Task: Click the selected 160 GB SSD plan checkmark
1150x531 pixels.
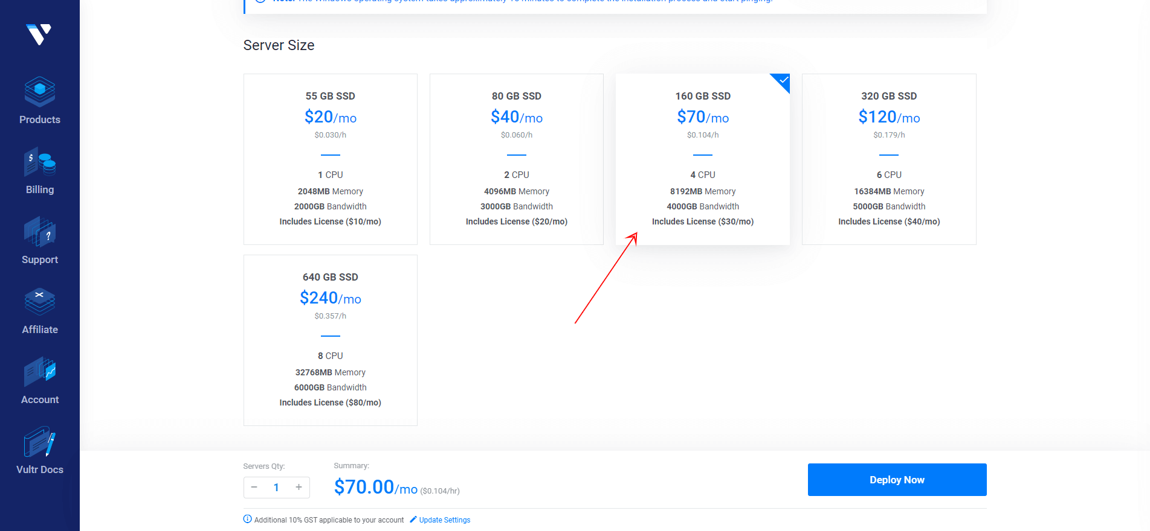Action: point(783,80)
